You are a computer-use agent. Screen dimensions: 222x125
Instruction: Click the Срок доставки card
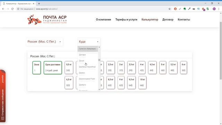pyautogui.click(x=53, y=68)
